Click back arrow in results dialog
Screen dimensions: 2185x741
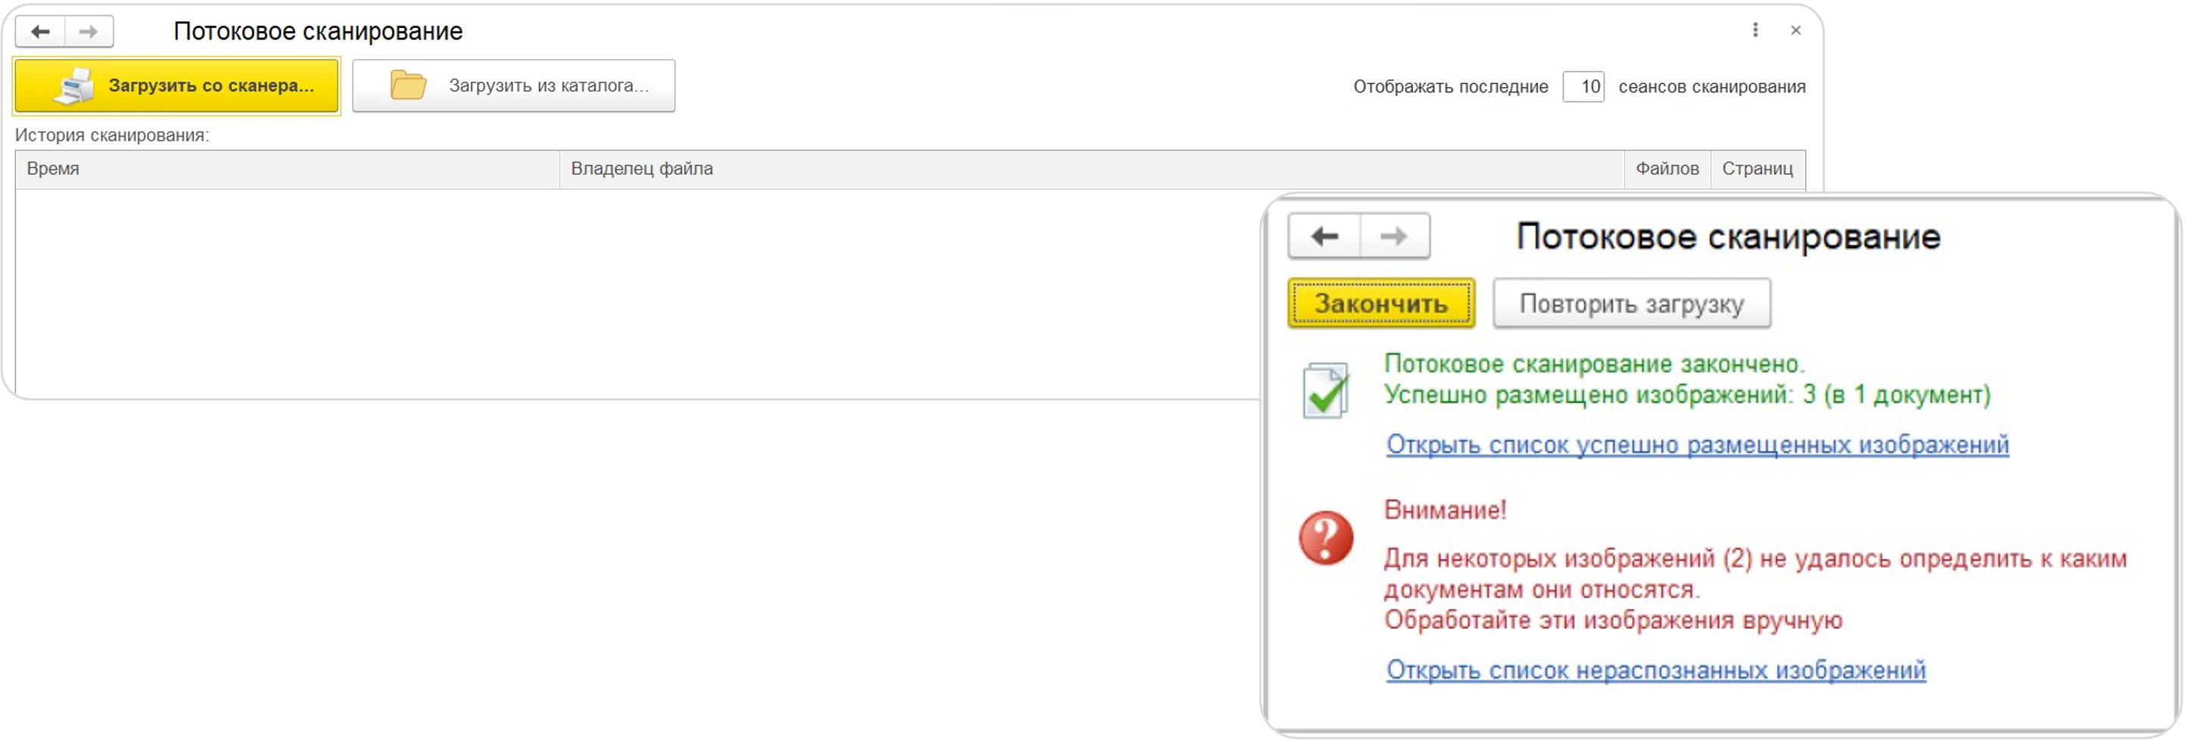[x=1325, y=236]
